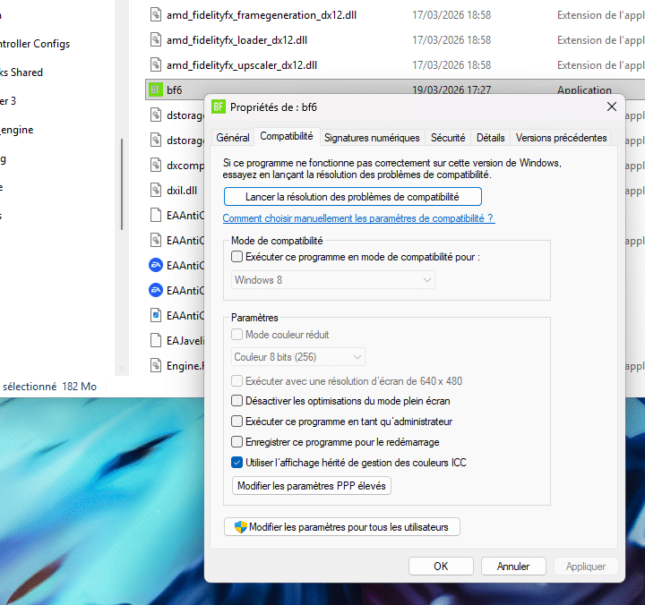Click the first blue EA logo file icon
This screenshot has height=605, width=645.
point(155,266)
